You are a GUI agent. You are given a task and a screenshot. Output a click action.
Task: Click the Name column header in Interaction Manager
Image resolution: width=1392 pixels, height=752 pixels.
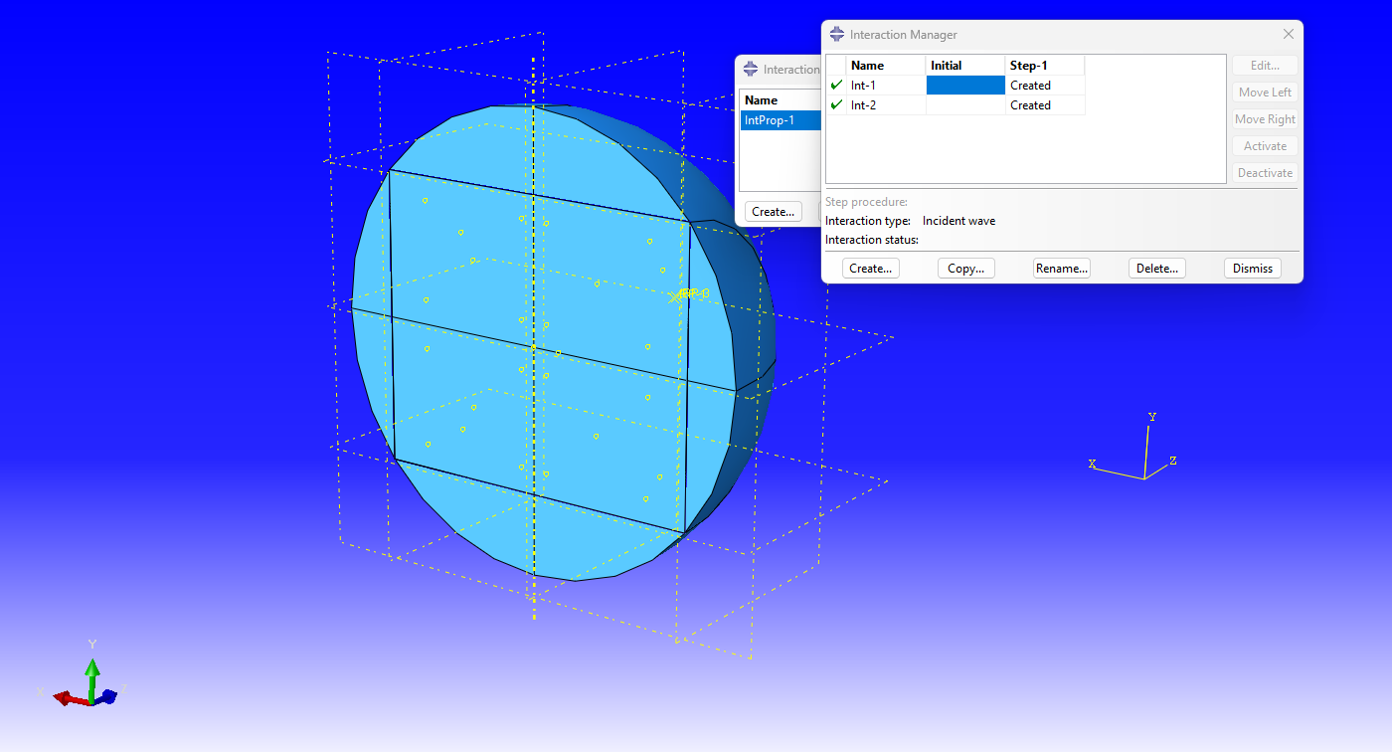(x=886, y=66)
